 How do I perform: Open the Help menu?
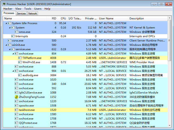click(47, 9)
